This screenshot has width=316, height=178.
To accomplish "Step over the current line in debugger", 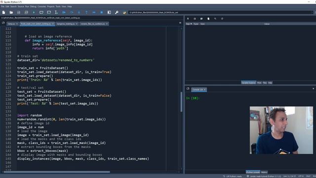I will pos(72,12).
